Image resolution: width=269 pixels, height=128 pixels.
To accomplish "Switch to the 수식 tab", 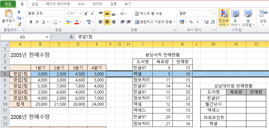I will point(81,4).
